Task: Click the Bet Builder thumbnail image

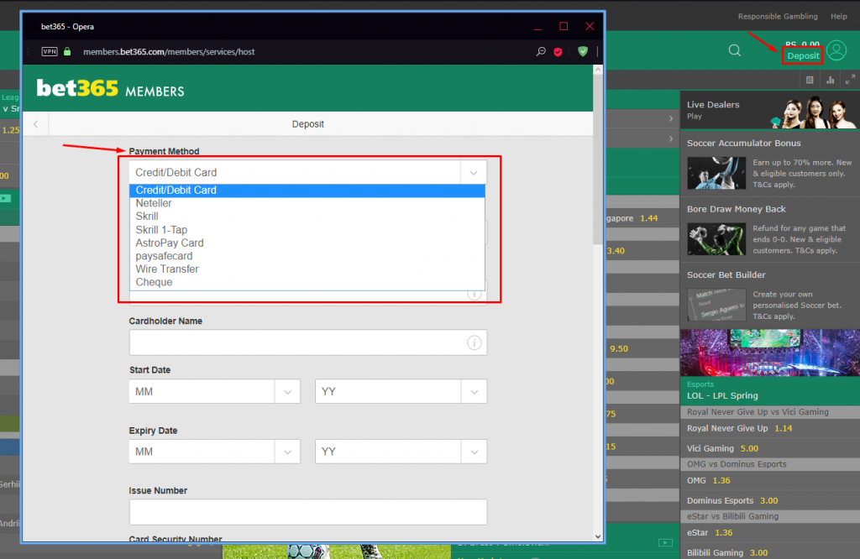Action: tap(716, 305)
